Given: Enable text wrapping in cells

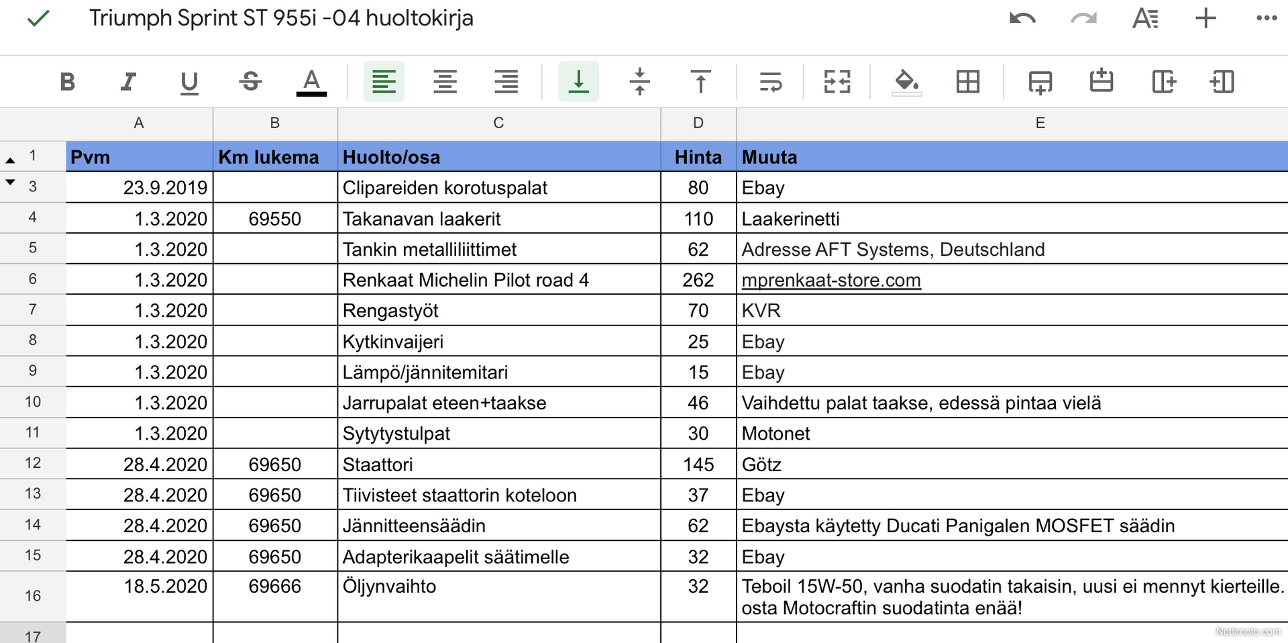Looking at the screenshot, I should 770,82.
